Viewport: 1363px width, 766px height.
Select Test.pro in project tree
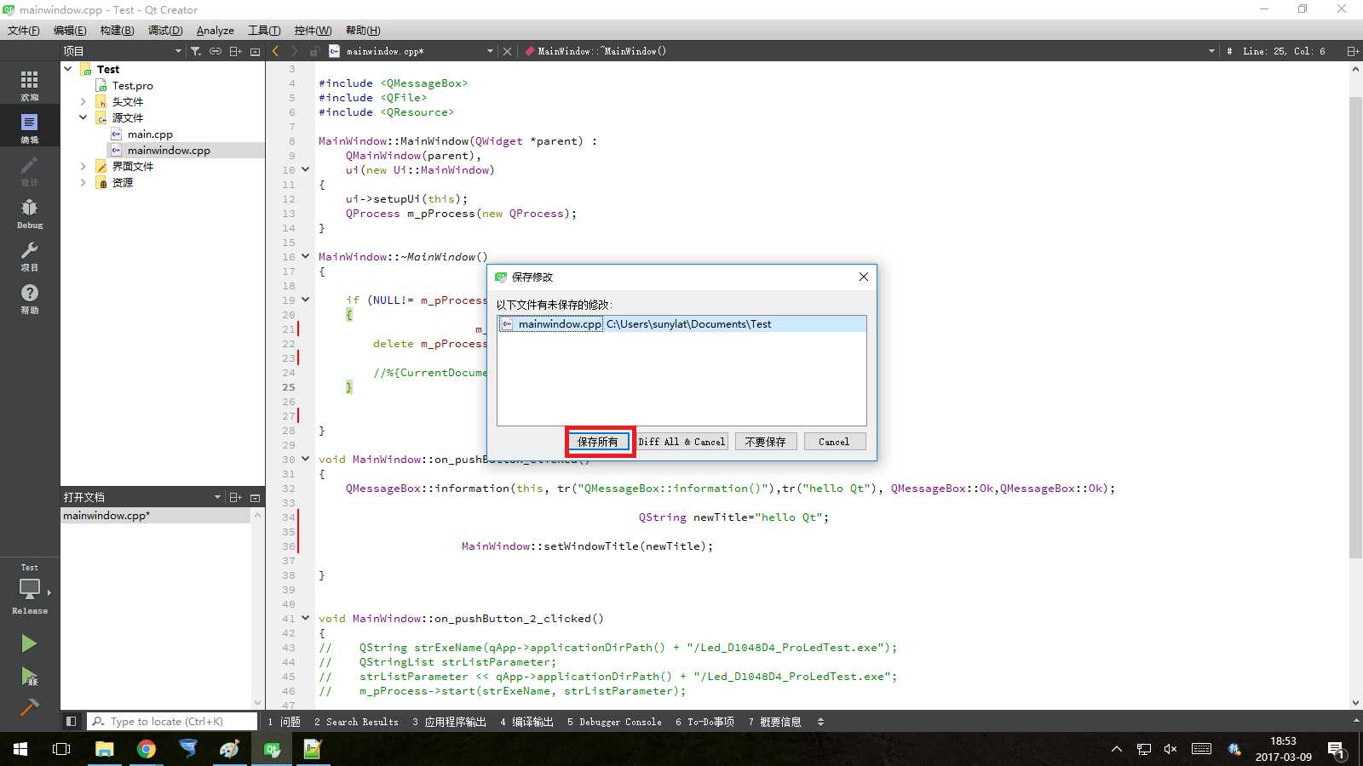132,85
